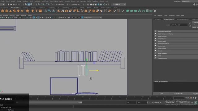This screenshot has width=198, height=111.
Task: Click the Focus button in Attribute Editor
Action: [x=196, y=23]
